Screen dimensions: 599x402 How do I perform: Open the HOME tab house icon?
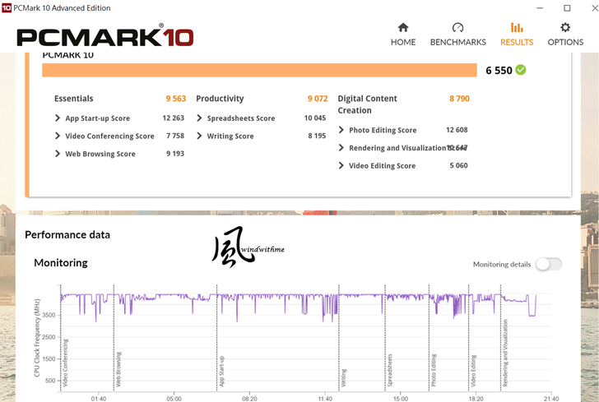[x=403, y=27]
